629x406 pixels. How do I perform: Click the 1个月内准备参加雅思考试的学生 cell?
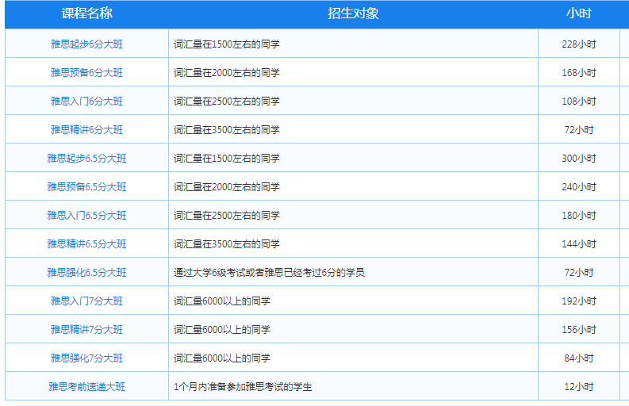[x=243, y=387]
